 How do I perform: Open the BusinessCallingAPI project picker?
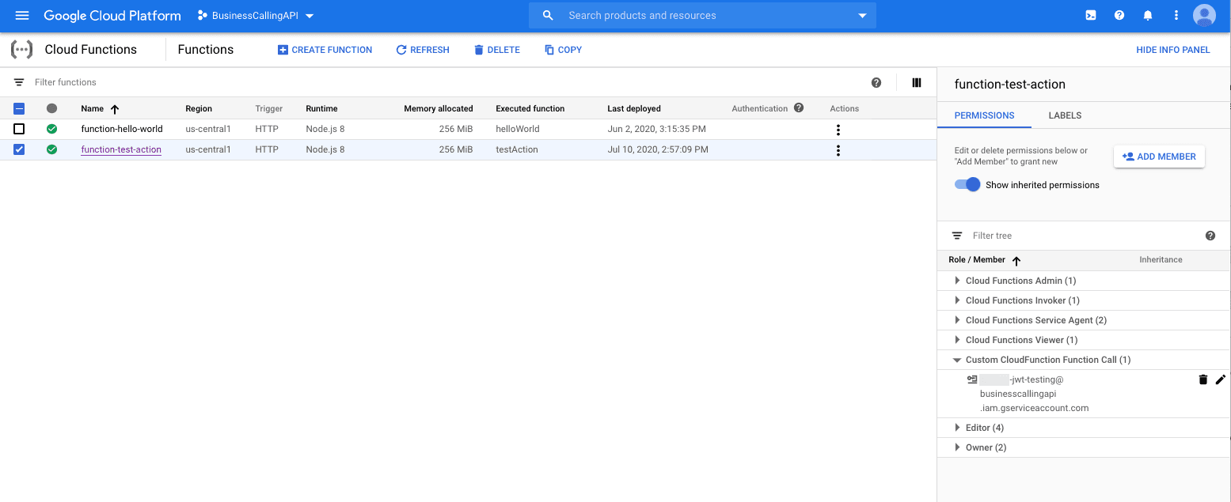pos(255,15)
